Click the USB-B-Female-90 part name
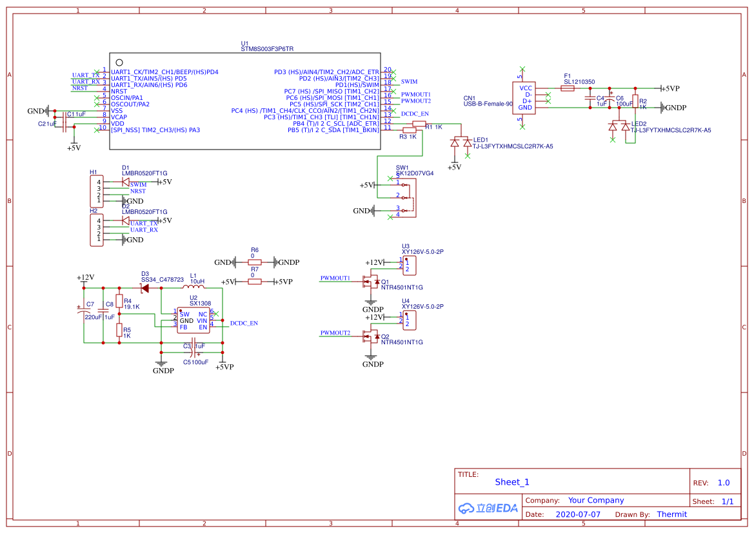 [488, 104]
